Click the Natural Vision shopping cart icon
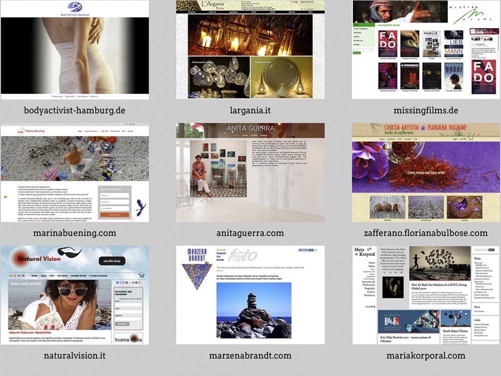The height and width of the screenshot is (376, 501). 141,275
